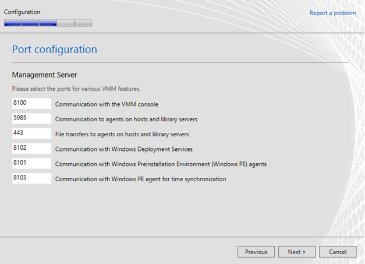The width and height of the screenshot is (365, 264).
Task: Click the Configuration step title
Action: click(22, 12)
